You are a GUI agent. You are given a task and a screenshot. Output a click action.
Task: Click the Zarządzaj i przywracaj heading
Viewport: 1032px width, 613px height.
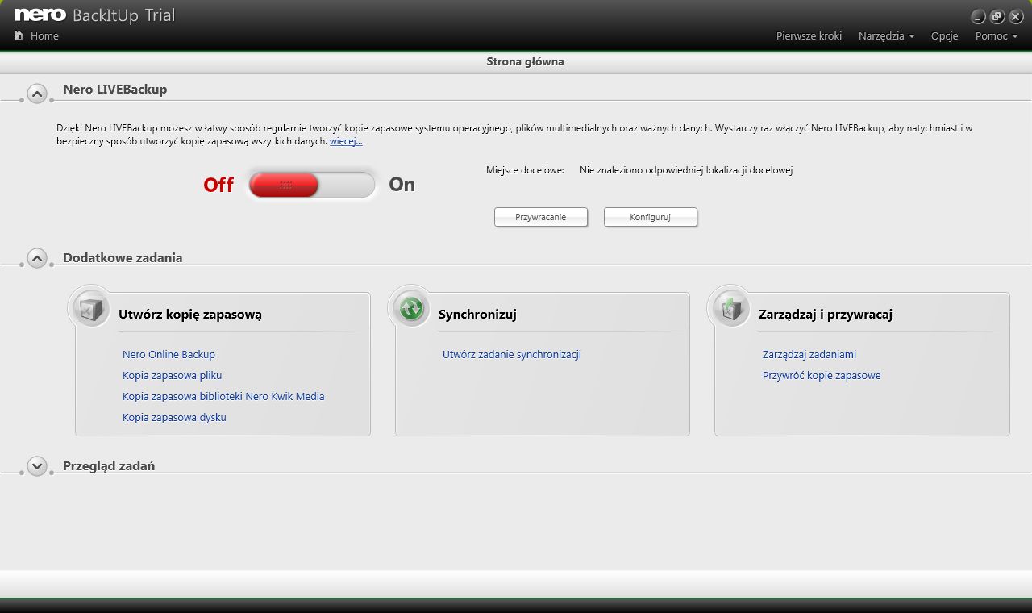tap(825, 315)
